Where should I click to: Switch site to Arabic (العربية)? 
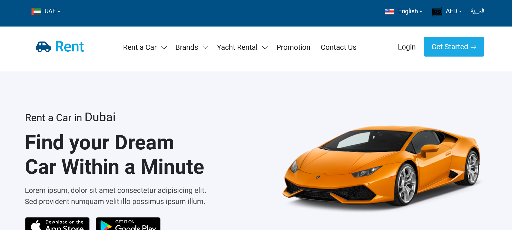(477, 11)
